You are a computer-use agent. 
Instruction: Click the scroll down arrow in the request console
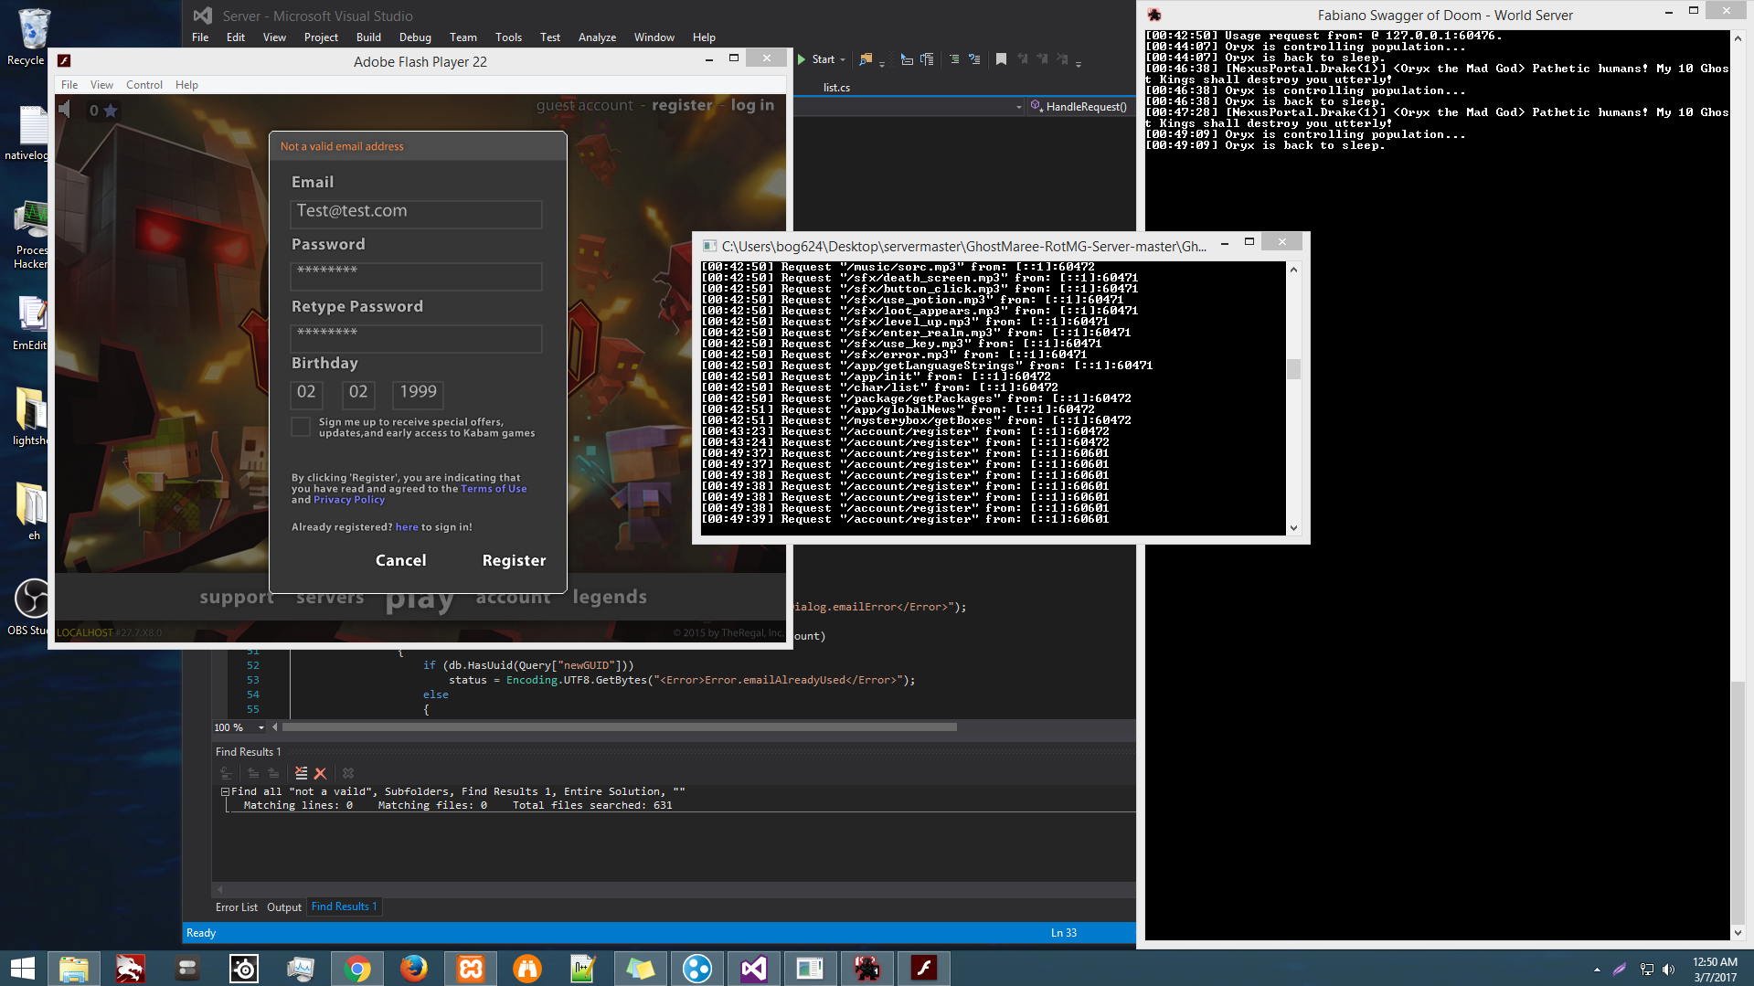[1293, 527]
